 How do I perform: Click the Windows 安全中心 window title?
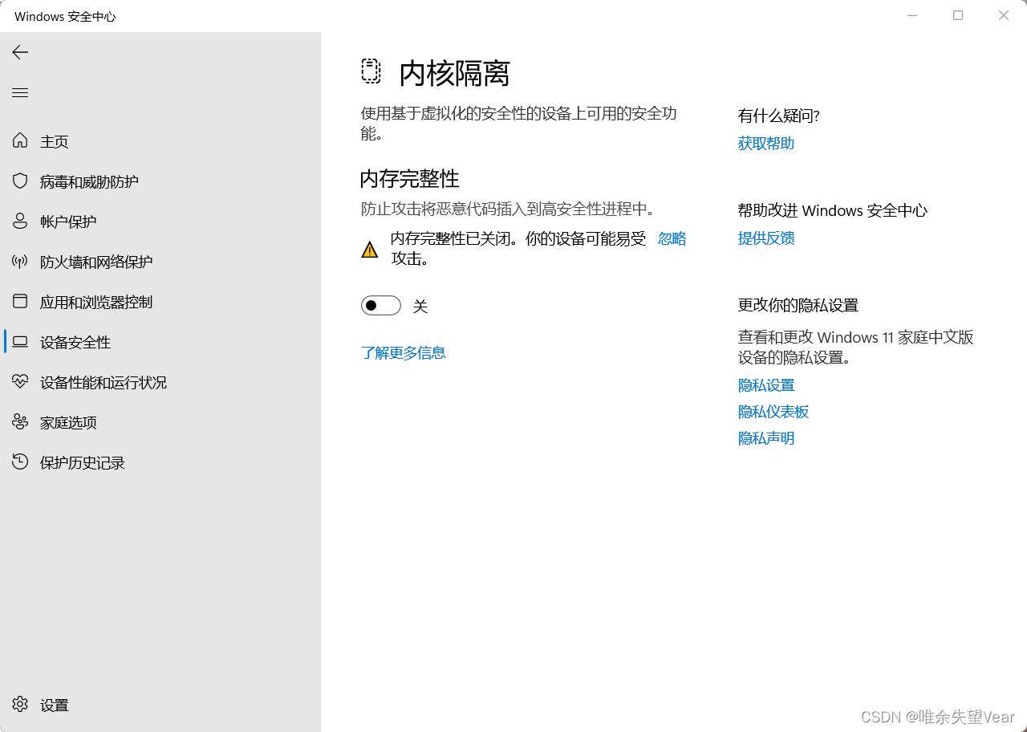[65, 16]
